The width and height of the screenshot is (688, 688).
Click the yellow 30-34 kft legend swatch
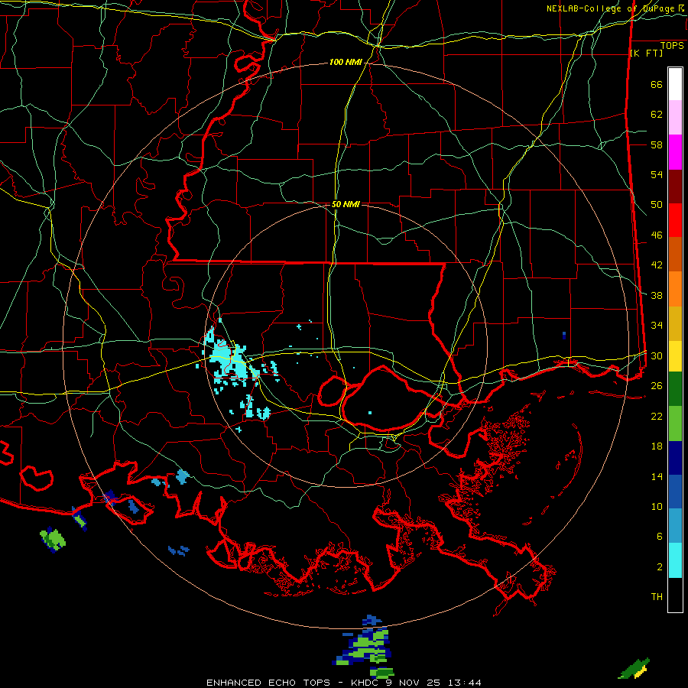675,356
